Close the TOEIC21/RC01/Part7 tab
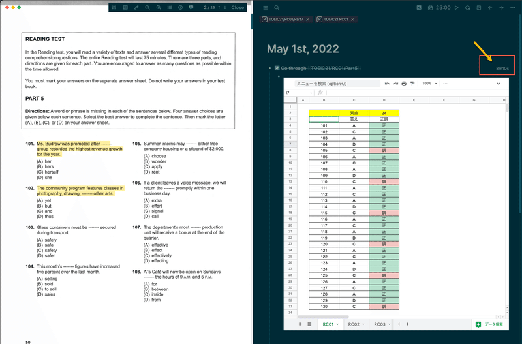The height and width of the screenshot is (344, 522). (x=307, y=20)
